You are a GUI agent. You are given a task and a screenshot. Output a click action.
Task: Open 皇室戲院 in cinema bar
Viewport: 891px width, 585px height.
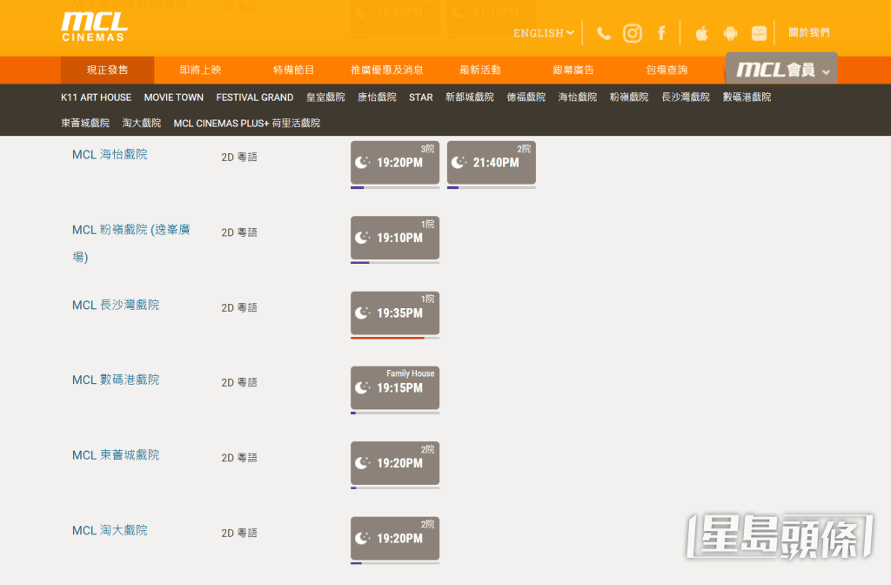325,97
